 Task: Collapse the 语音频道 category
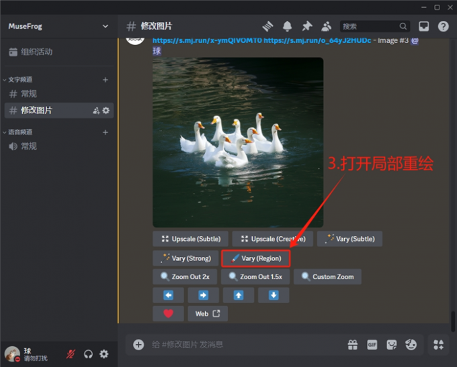(x=17, y=132)
